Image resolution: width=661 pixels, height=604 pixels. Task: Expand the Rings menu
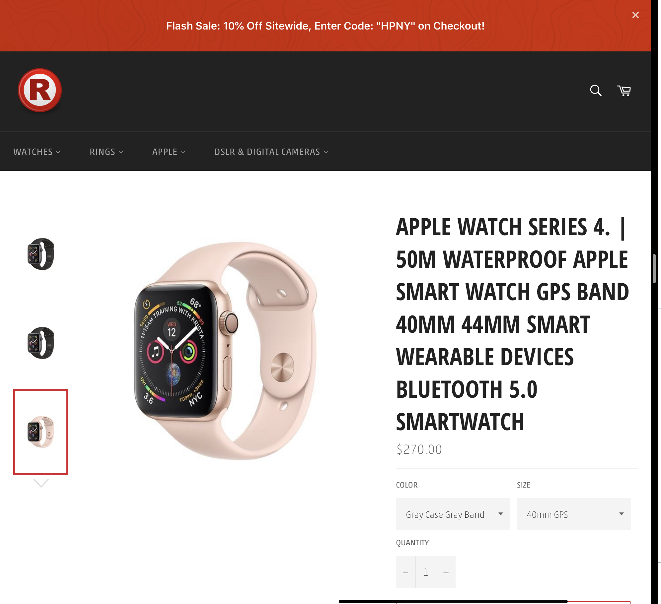[107, 152]
